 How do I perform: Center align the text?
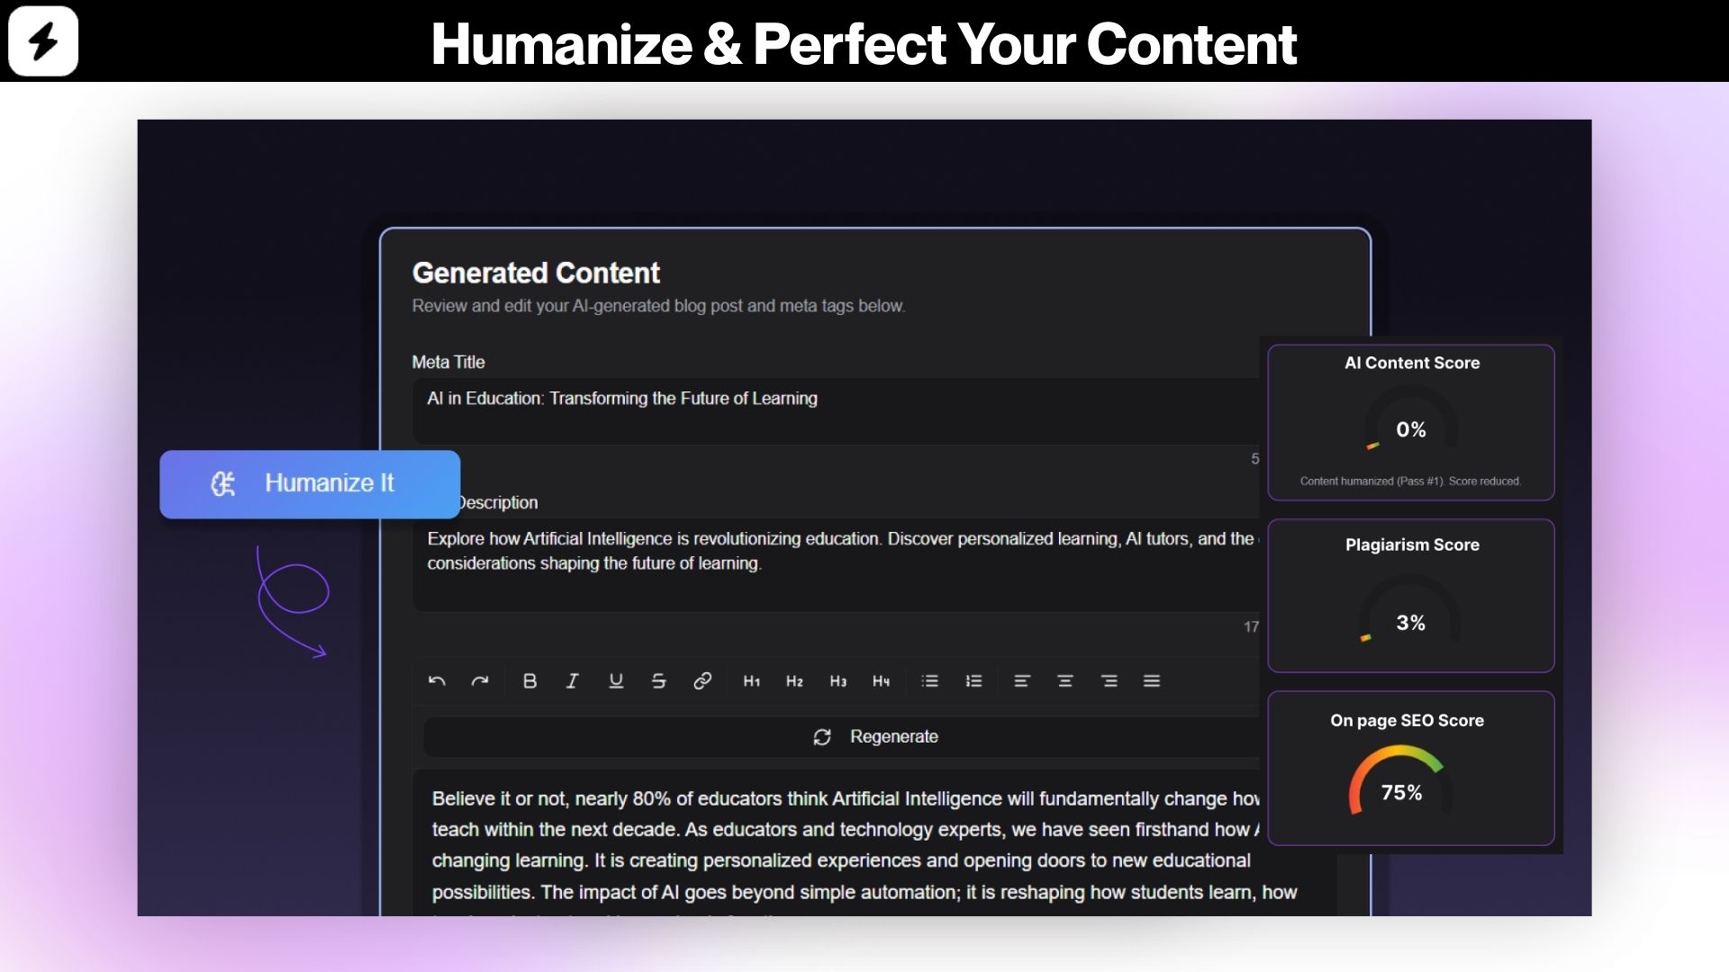[x=1065, y=681]
